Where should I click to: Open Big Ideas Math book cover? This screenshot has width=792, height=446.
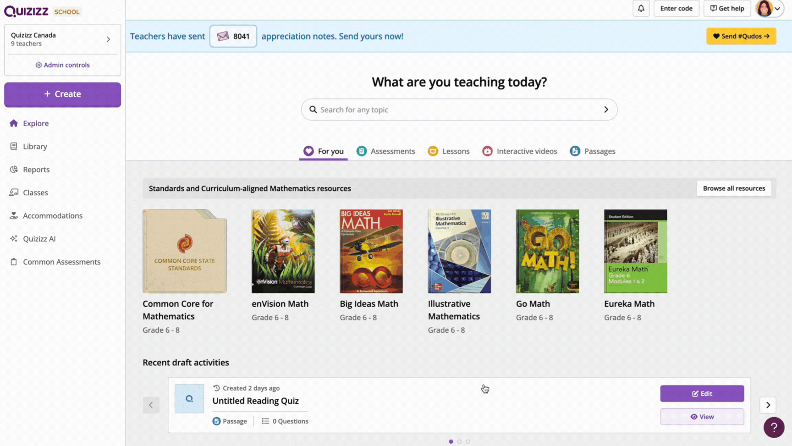371,251
